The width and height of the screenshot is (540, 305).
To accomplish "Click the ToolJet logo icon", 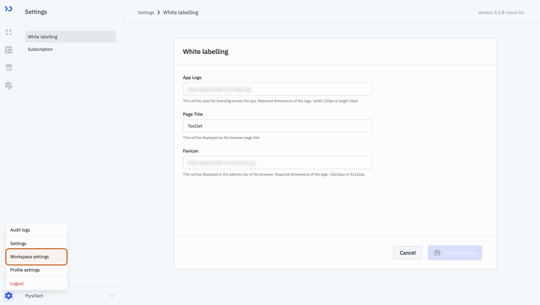I will coord(8,9).
